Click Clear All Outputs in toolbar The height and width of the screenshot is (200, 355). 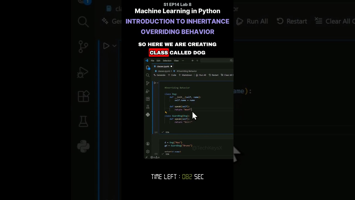(227, 75)
